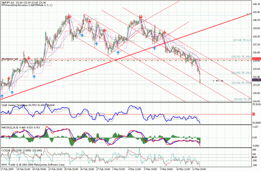Screen dimensions: 261x171
Task: Click the 139.55 price scale value
Action: click(x=256, y=28)
